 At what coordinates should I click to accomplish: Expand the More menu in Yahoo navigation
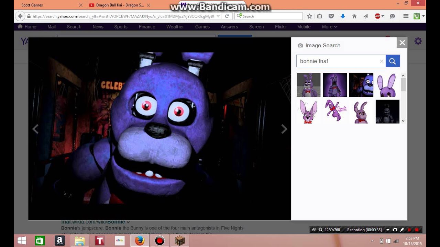pos(330,27)
